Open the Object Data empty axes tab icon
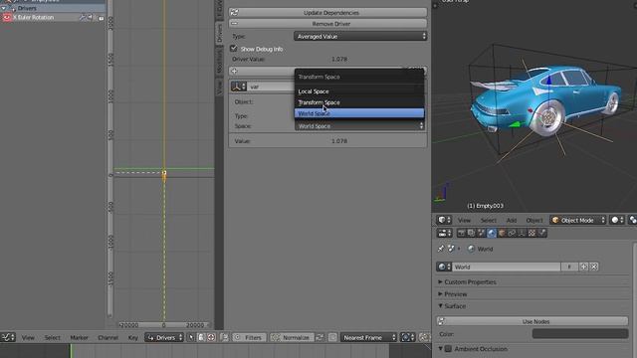 pyautogui.click(x=522, y=233)
